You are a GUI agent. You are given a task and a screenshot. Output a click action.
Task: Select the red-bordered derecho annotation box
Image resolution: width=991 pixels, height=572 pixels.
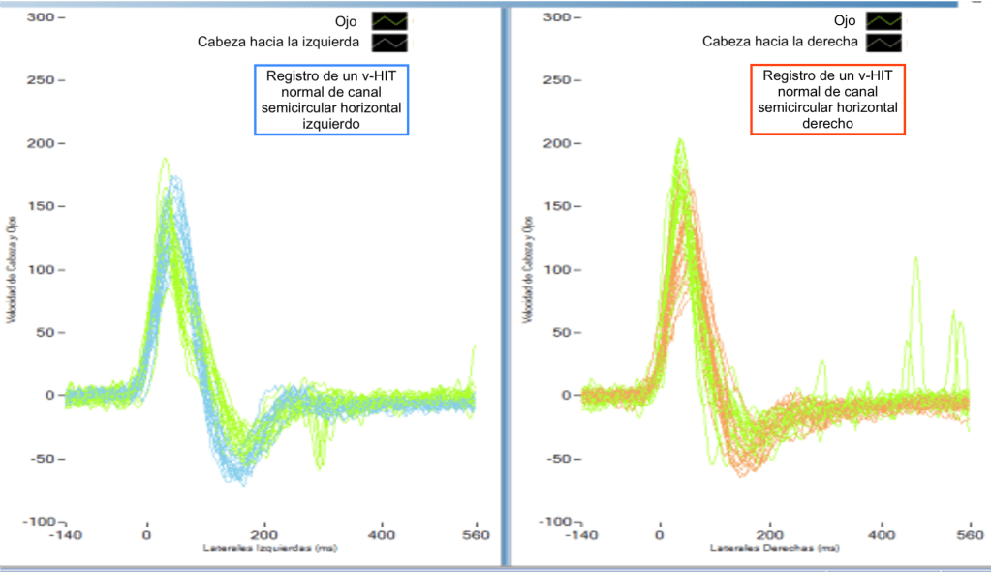827,99
